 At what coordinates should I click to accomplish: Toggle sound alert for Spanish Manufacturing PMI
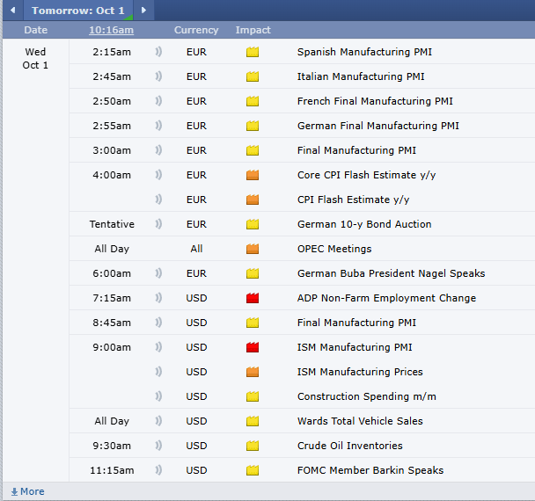(x=159, y=52)
